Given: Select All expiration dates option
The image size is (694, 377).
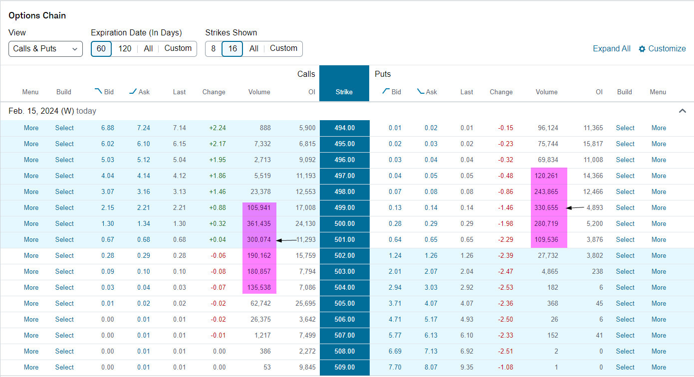Looking at the screenshot, I should click(x=148, y=48).
